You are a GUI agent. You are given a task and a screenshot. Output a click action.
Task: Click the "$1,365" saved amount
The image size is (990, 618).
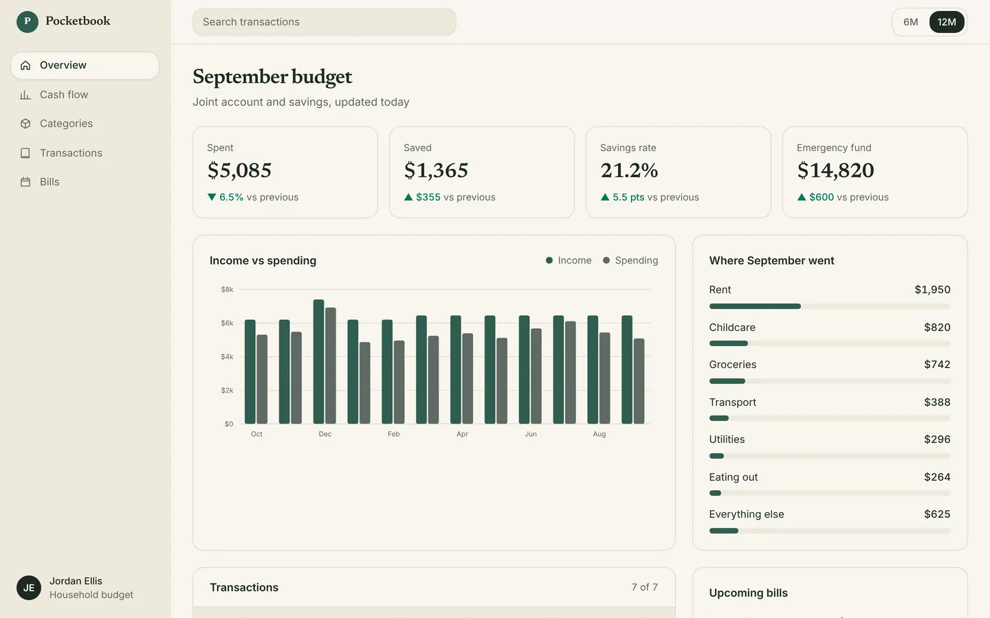tap(437, 170)
